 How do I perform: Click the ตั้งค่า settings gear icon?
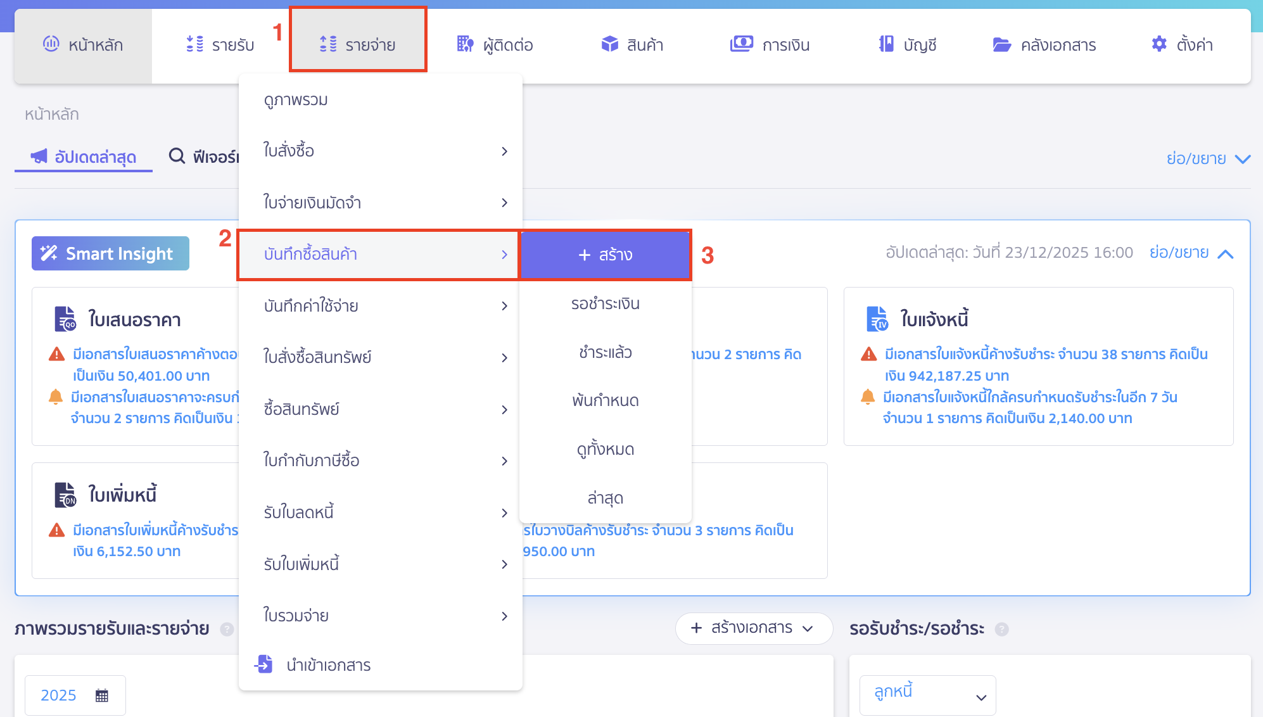(x=1158, y=44)
